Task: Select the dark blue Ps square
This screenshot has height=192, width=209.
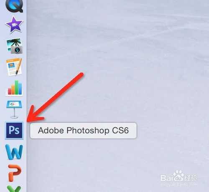Action: click(14, 130)
